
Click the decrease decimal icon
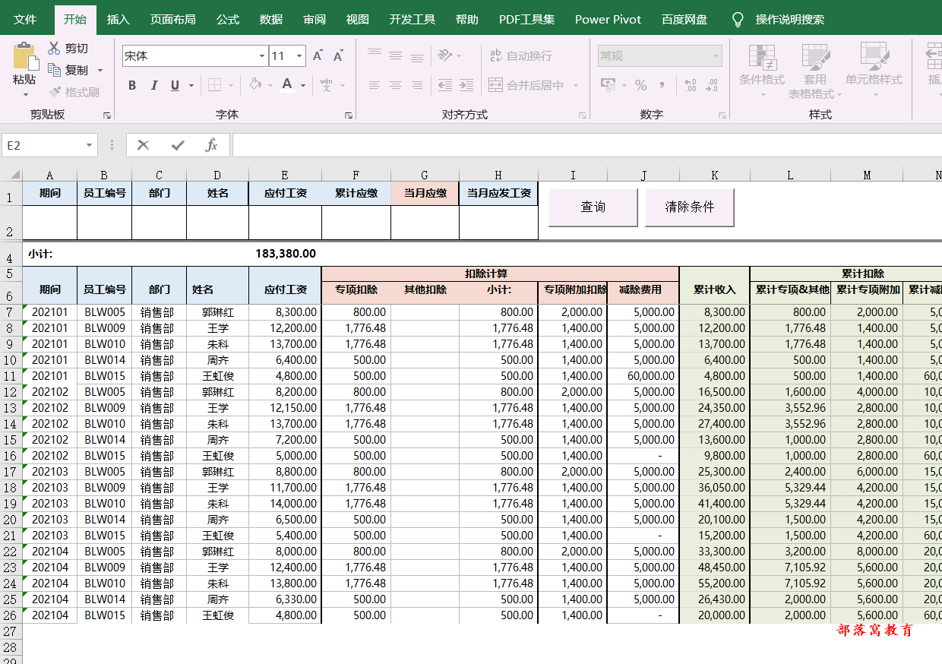pyautogui.click(x=712, y=85)
